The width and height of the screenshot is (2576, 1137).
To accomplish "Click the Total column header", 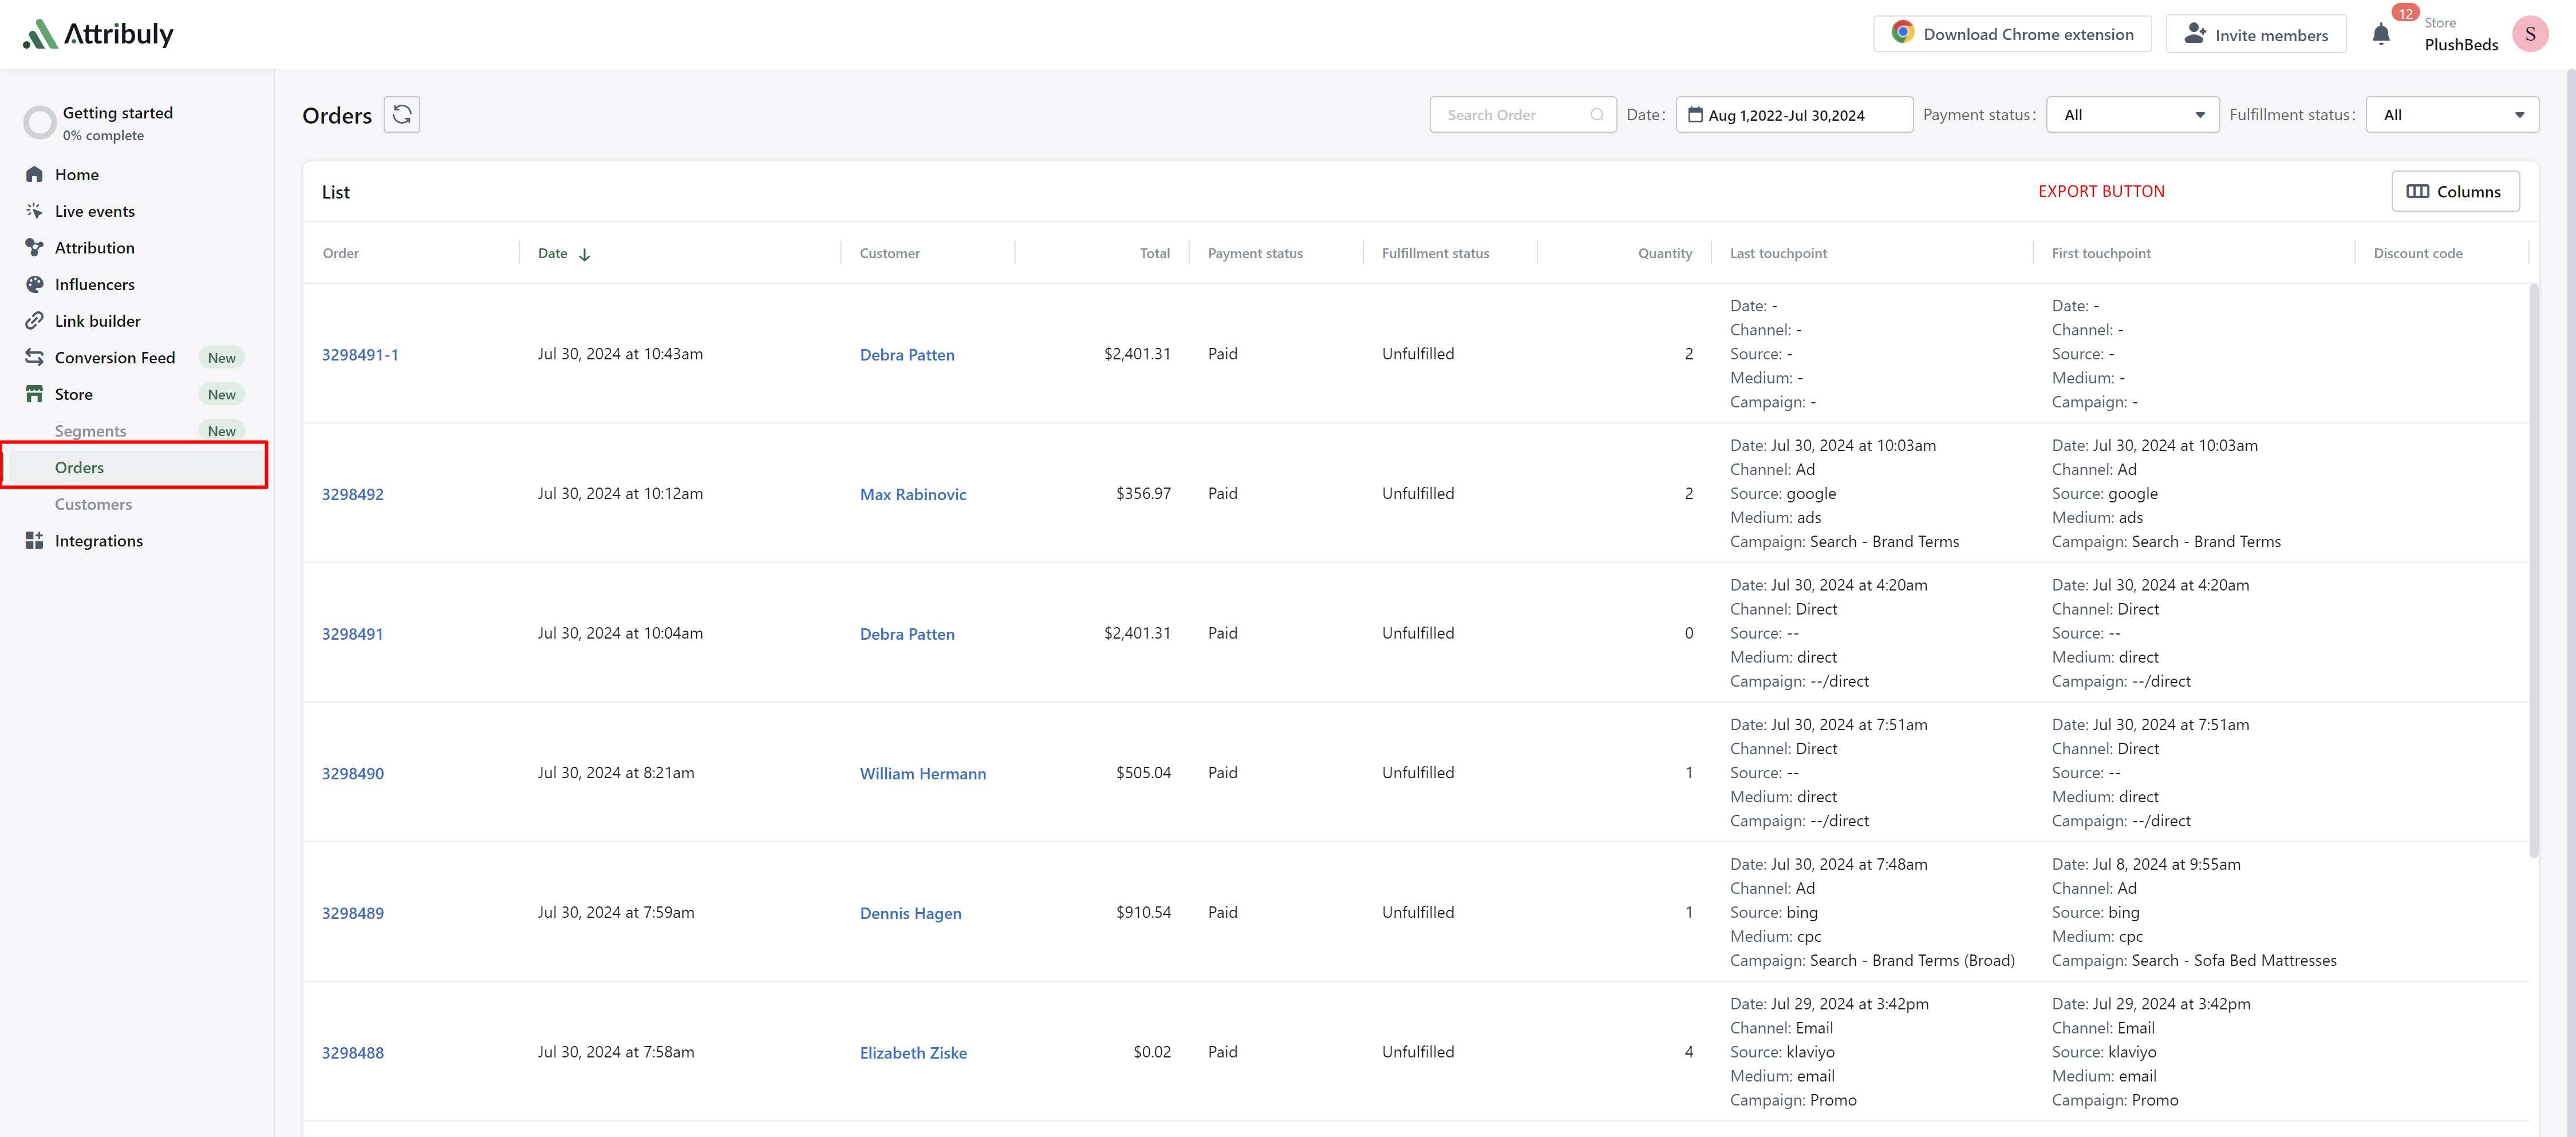I will click(x=1154, y=253).
